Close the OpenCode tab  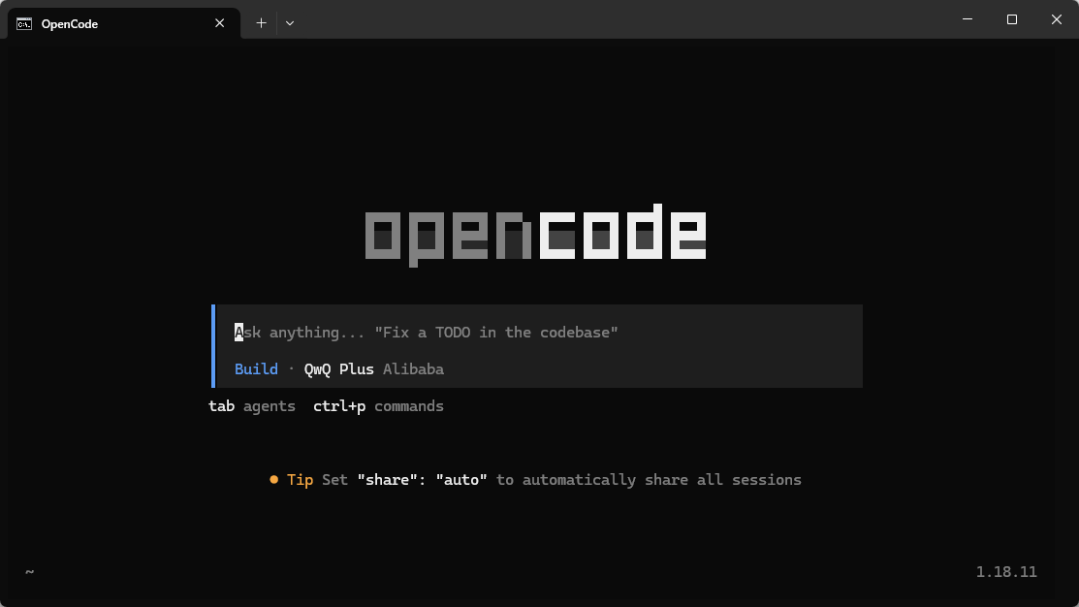tap(219, 23)
